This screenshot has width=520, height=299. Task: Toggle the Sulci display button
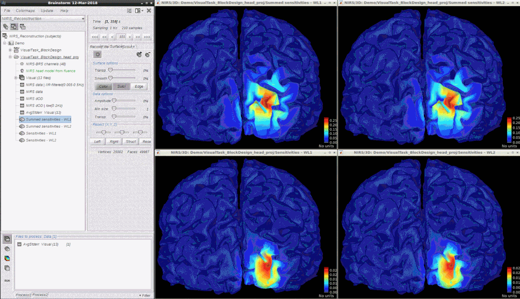(122, 87)
